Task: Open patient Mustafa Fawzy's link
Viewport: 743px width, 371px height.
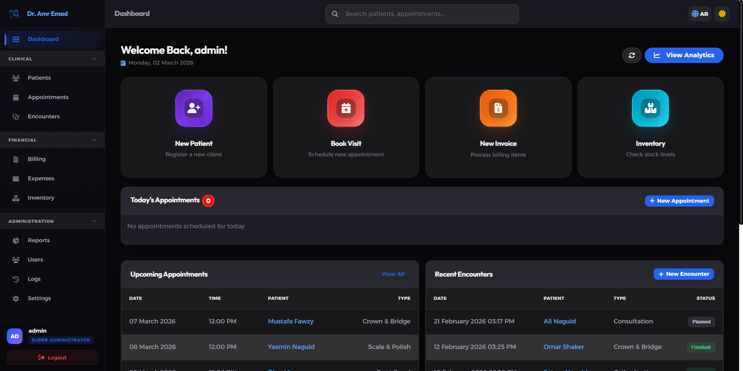Action: tap(291, 321)
